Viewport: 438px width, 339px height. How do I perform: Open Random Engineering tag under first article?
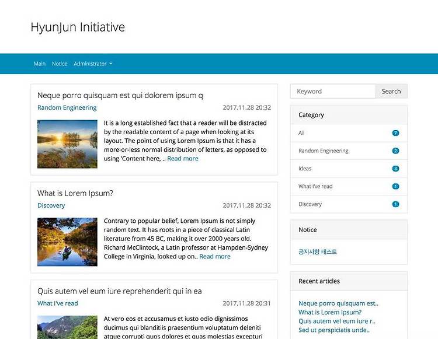tap(67, 107)
